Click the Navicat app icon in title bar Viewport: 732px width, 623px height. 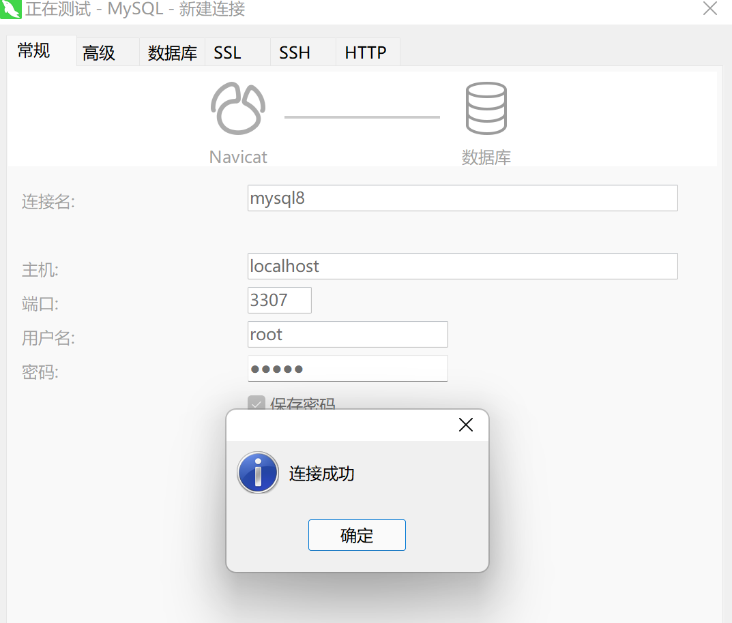pos(10,10)
